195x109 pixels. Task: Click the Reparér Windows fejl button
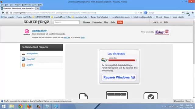(119, 78)
